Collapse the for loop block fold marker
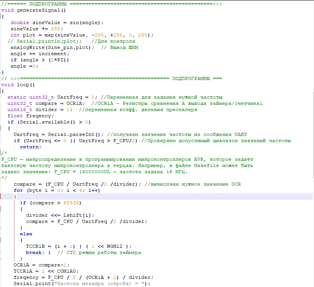Viewport: 314px width, 287px height. click(x=2, y=197)
